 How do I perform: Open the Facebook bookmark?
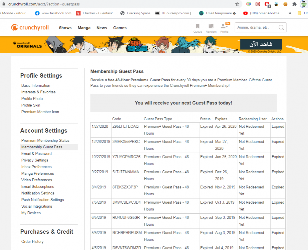[53, 13]
